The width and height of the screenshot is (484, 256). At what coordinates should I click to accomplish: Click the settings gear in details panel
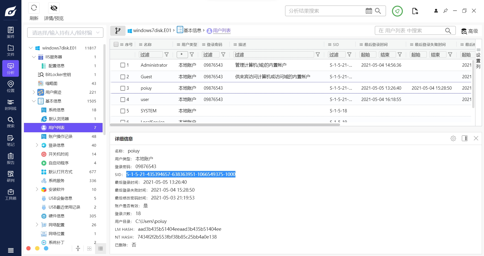(x=453, y=138)
